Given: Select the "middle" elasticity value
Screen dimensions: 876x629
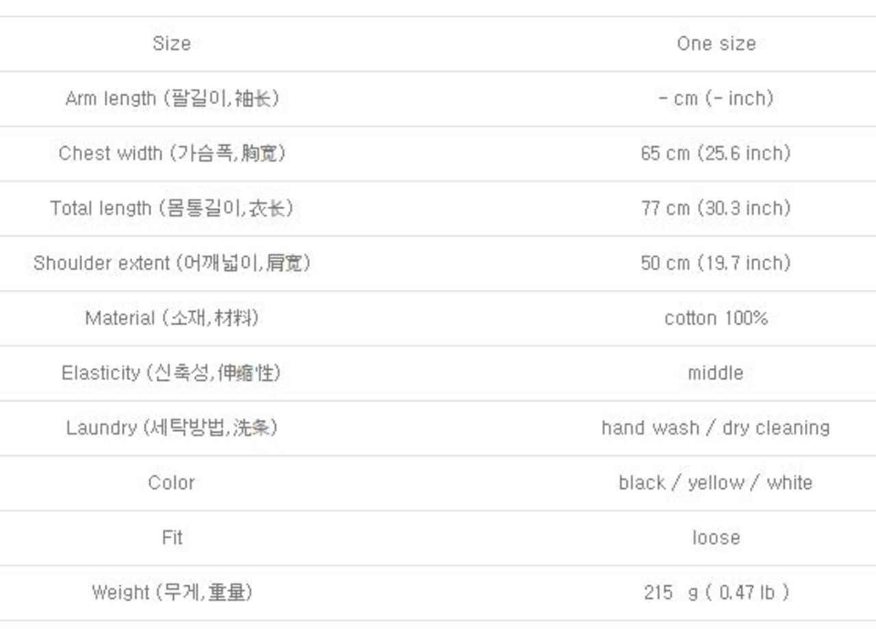Looking at the screenshot, I should coord(716,373).
